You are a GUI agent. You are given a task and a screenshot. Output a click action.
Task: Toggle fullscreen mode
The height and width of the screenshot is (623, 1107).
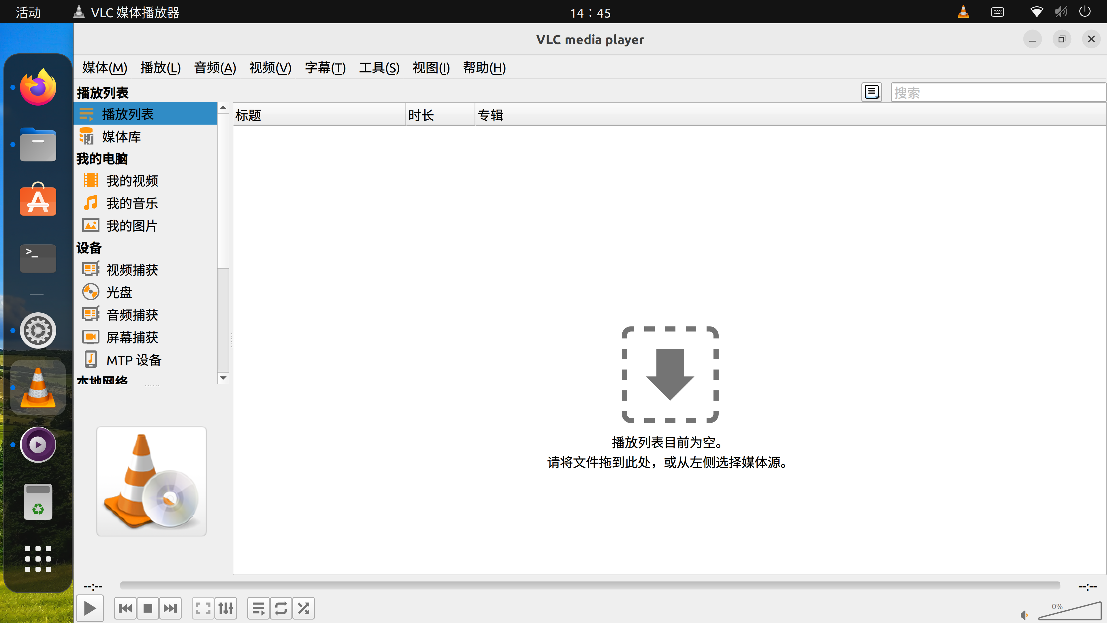point(202,608)
